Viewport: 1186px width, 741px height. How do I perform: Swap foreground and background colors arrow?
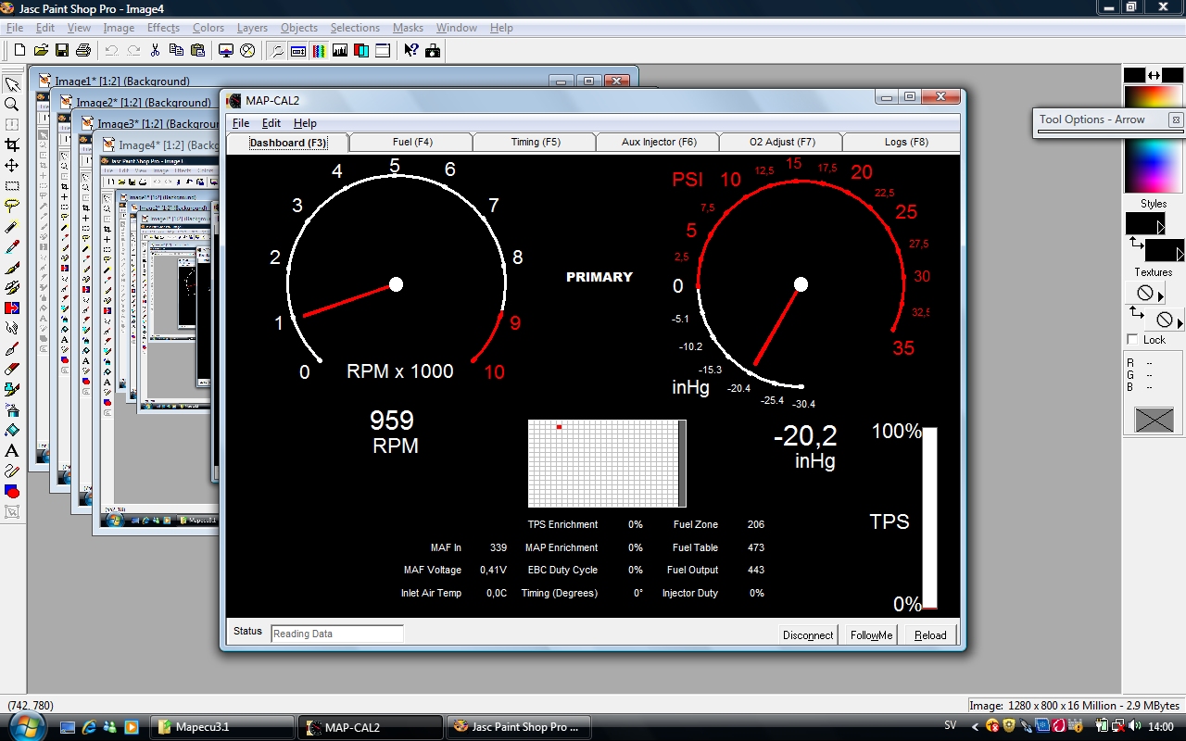[x=1154, y=75]
